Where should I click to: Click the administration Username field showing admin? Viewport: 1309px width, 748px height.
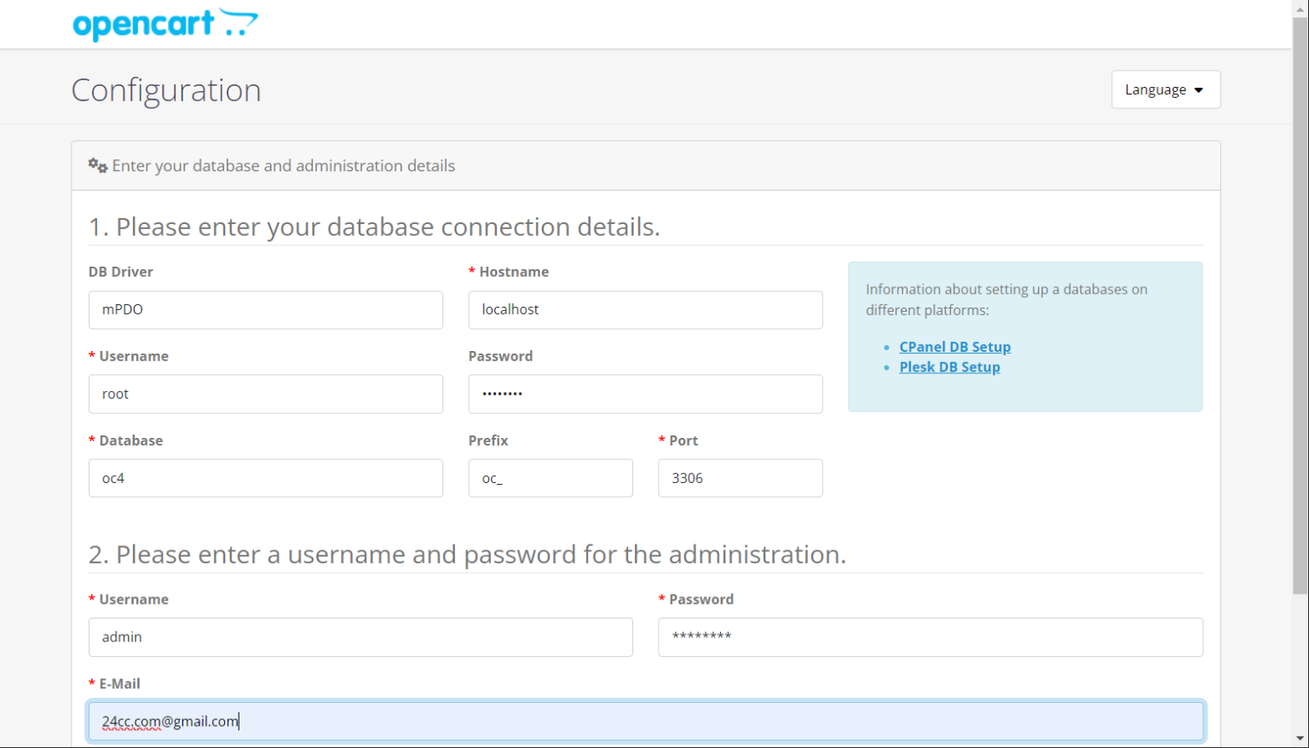(x=360, y=636)
